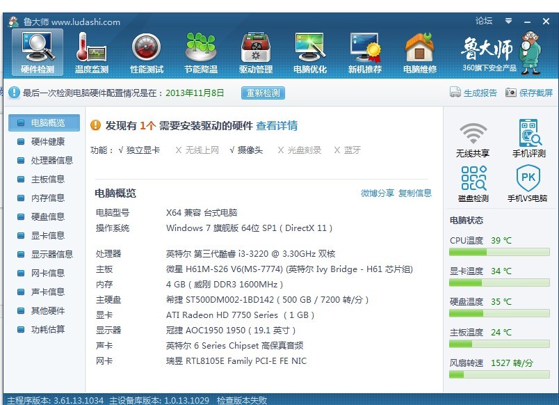Open 查看详情 driver details link
The width and height of the screenshot is (559, 405).
coord(277,125)
